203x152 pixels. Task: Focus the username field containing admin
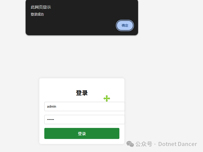point(85,107)
